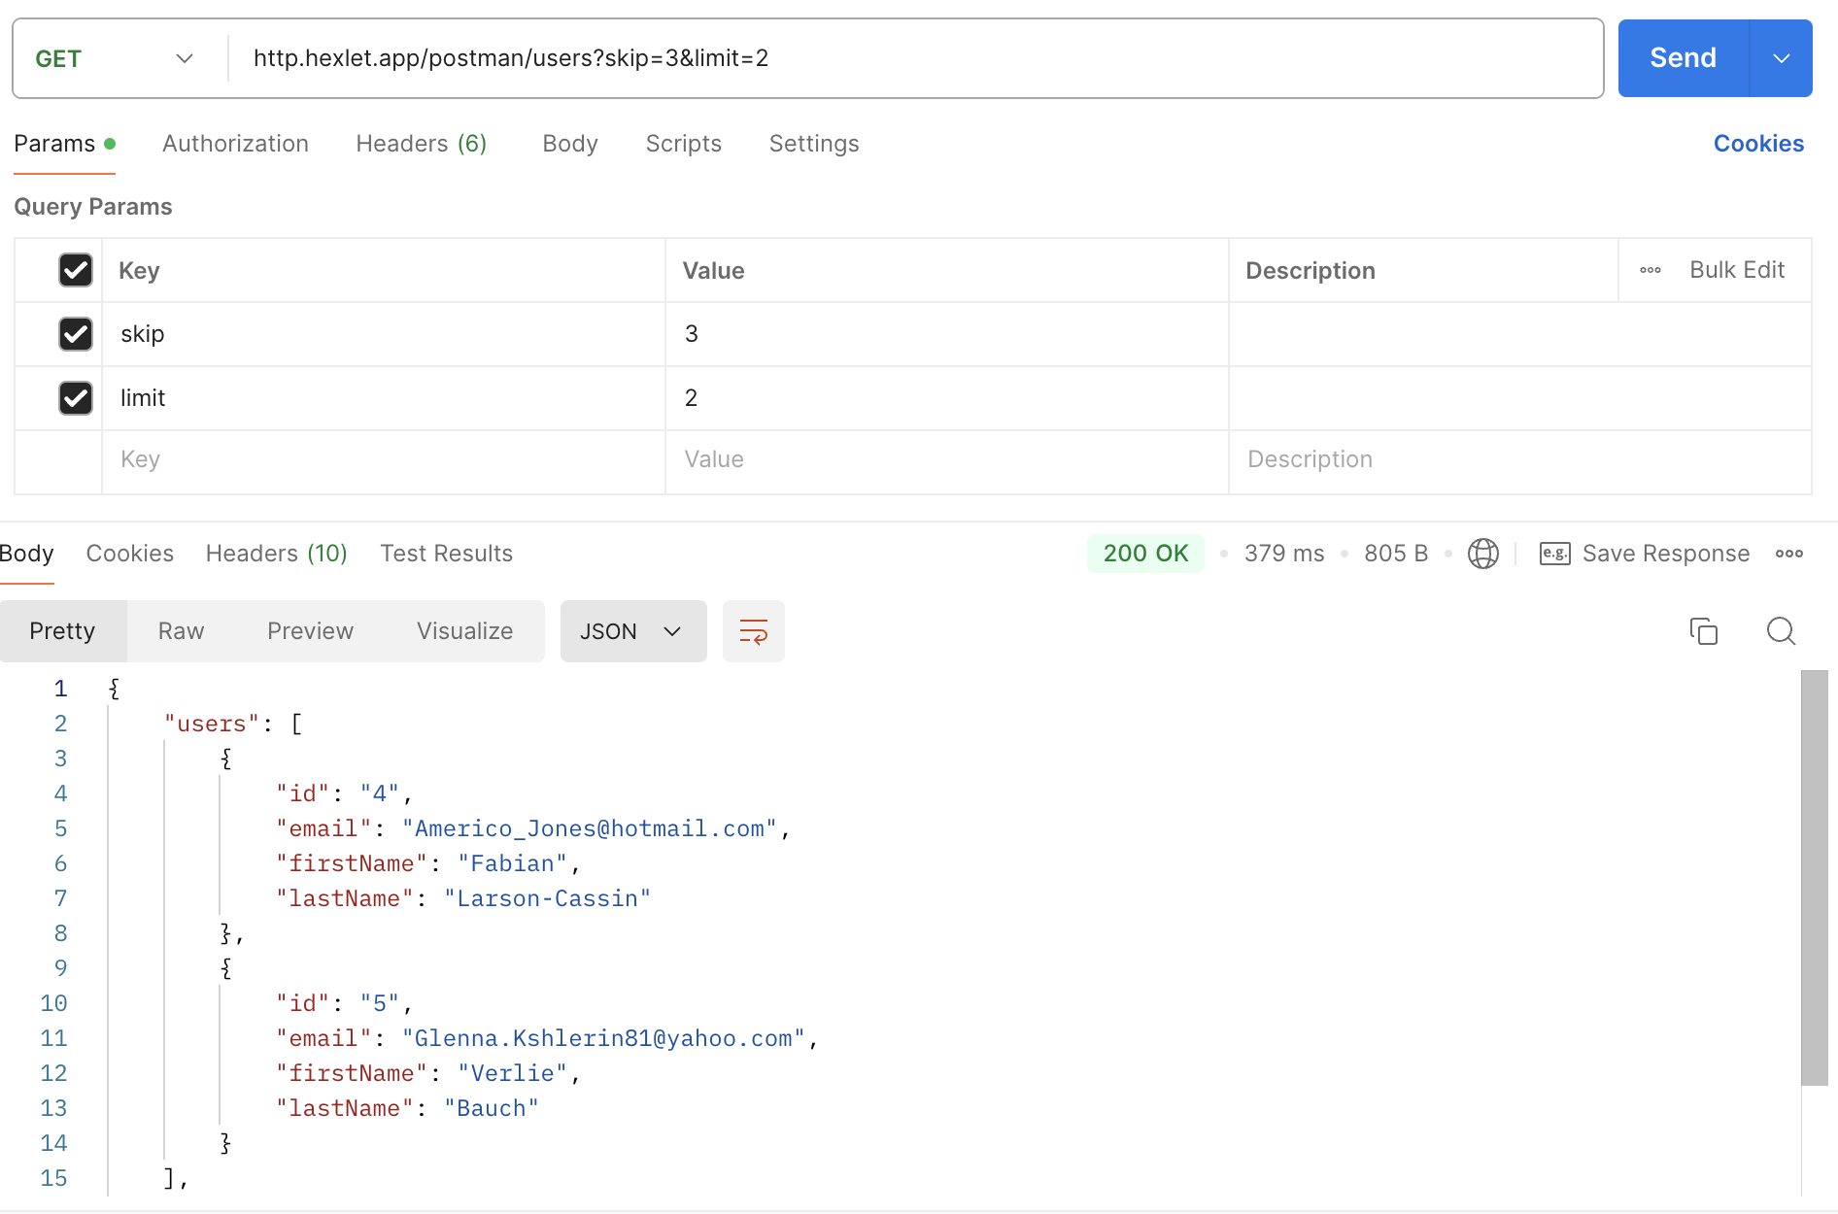
Task: Open the Cookies link
Action: [1757, 144]
